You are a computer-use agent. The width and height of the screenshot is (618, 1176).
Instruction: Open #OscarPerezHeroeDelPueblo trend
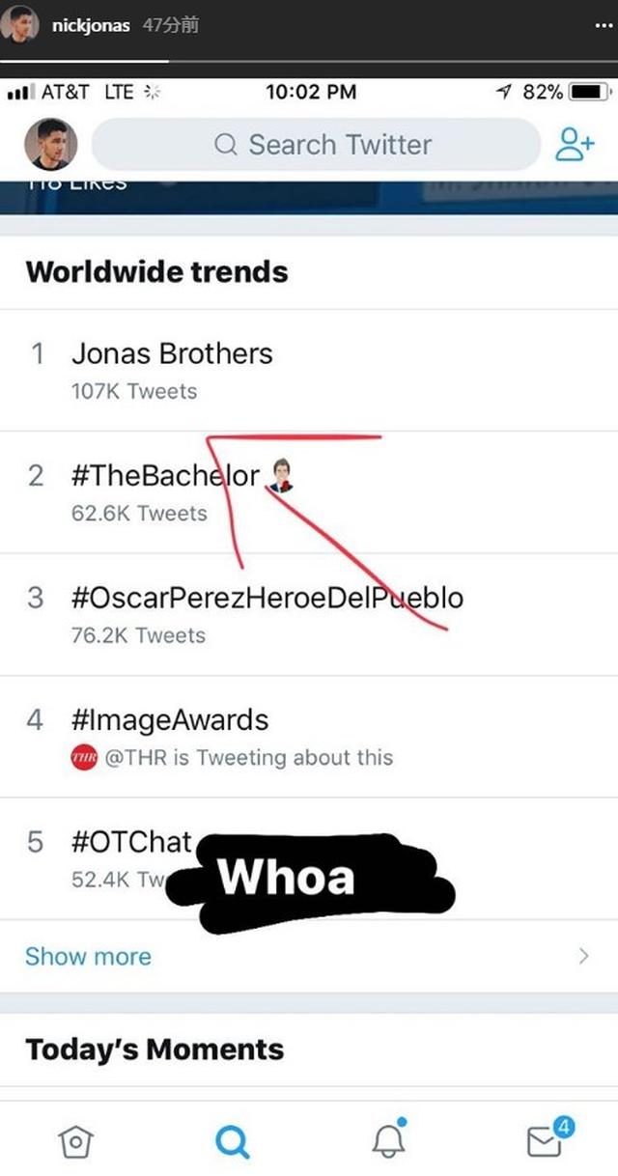pyautogui.click(x=309, y=615)
